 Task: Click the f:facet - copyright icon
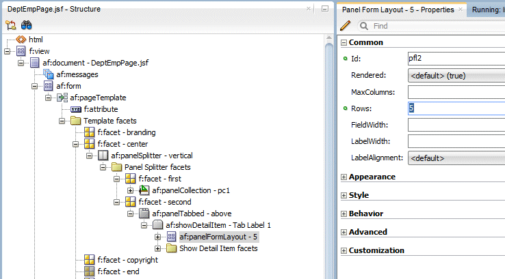[x=89, y=260]
